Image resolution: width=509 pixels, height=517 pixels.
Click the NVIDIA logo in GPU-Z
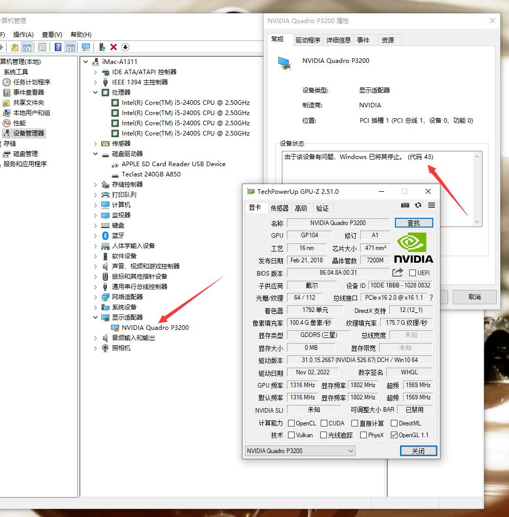(413, 248)
